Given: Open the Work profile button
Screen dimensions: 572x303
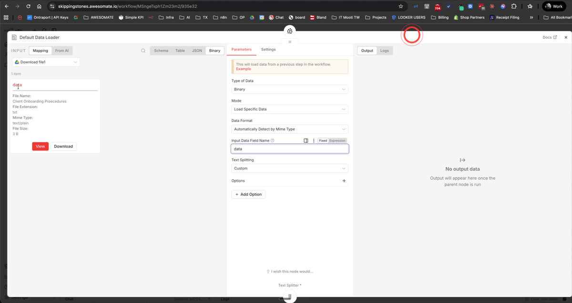Looking at the screenshot, I should pyautogui.click(x=554, y=7).
